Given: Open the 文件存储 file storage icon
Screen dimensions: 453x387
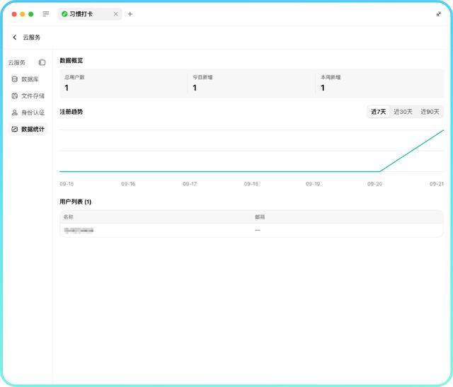Looking at the screenshot, I should coord(15,96).
